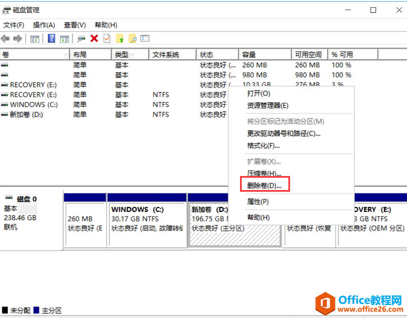Screen dimensions: 407x319
Task: Select the 新加卷 (D:) volume list row
Action: click(114, 114)
